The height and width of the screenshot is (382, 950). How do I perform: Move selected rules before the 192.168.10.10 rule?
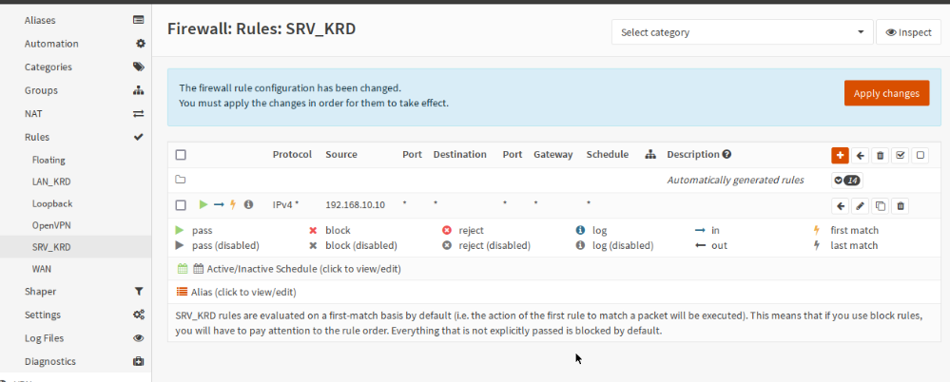pyautogui.click(x=841, y=205)
